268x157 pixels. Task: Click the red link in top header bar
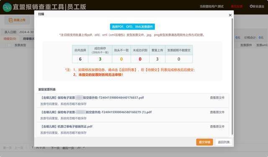[237, 7]
